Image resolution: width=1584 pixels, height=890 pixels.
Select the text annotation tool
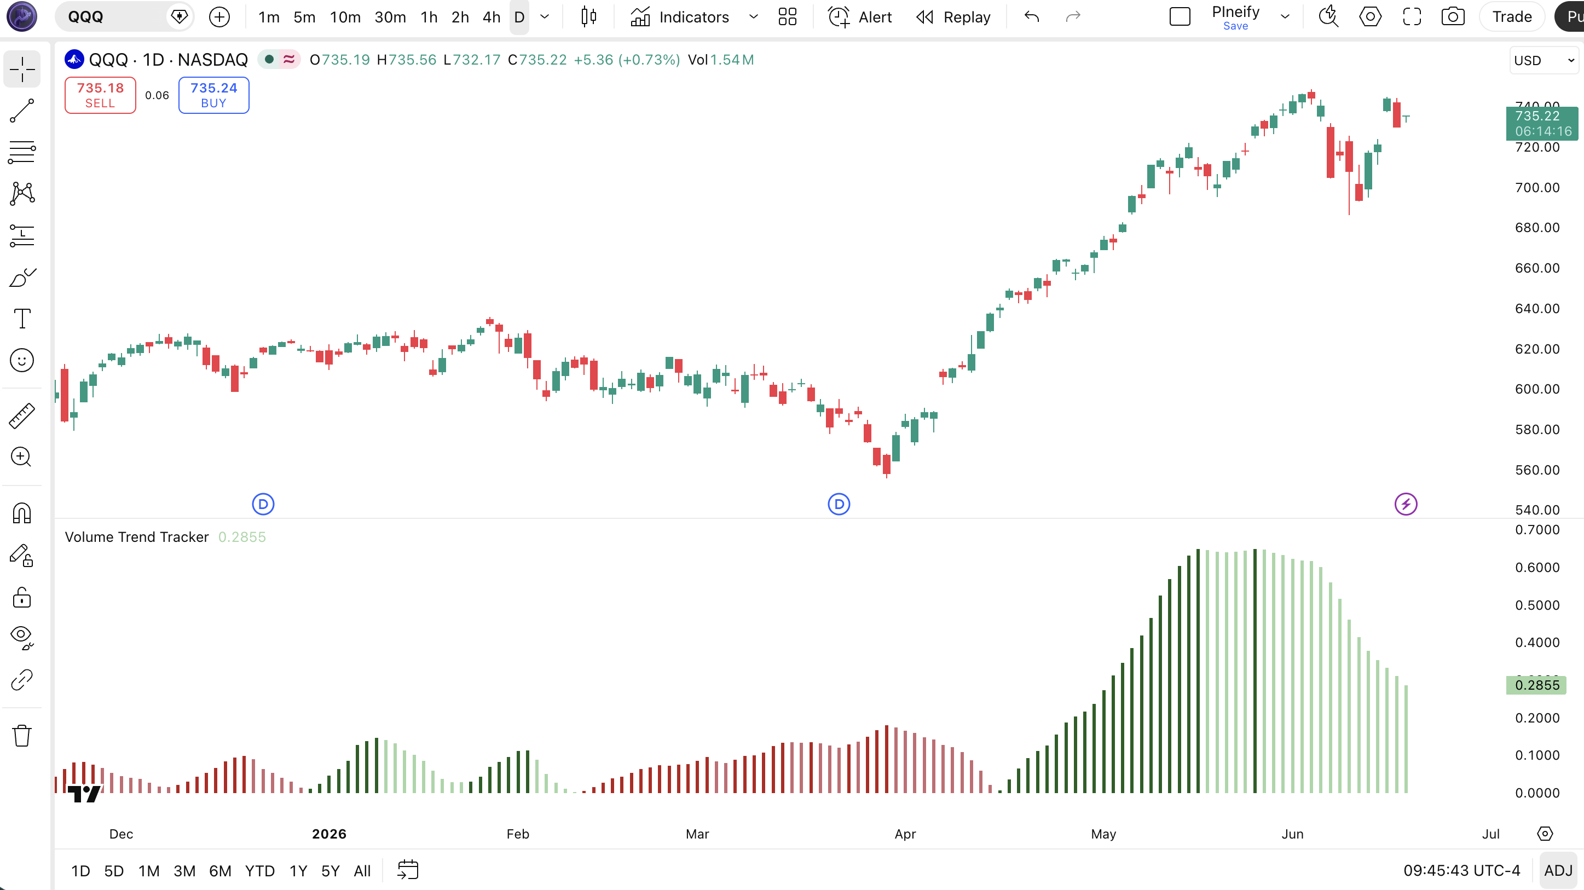tap(22, 319)
